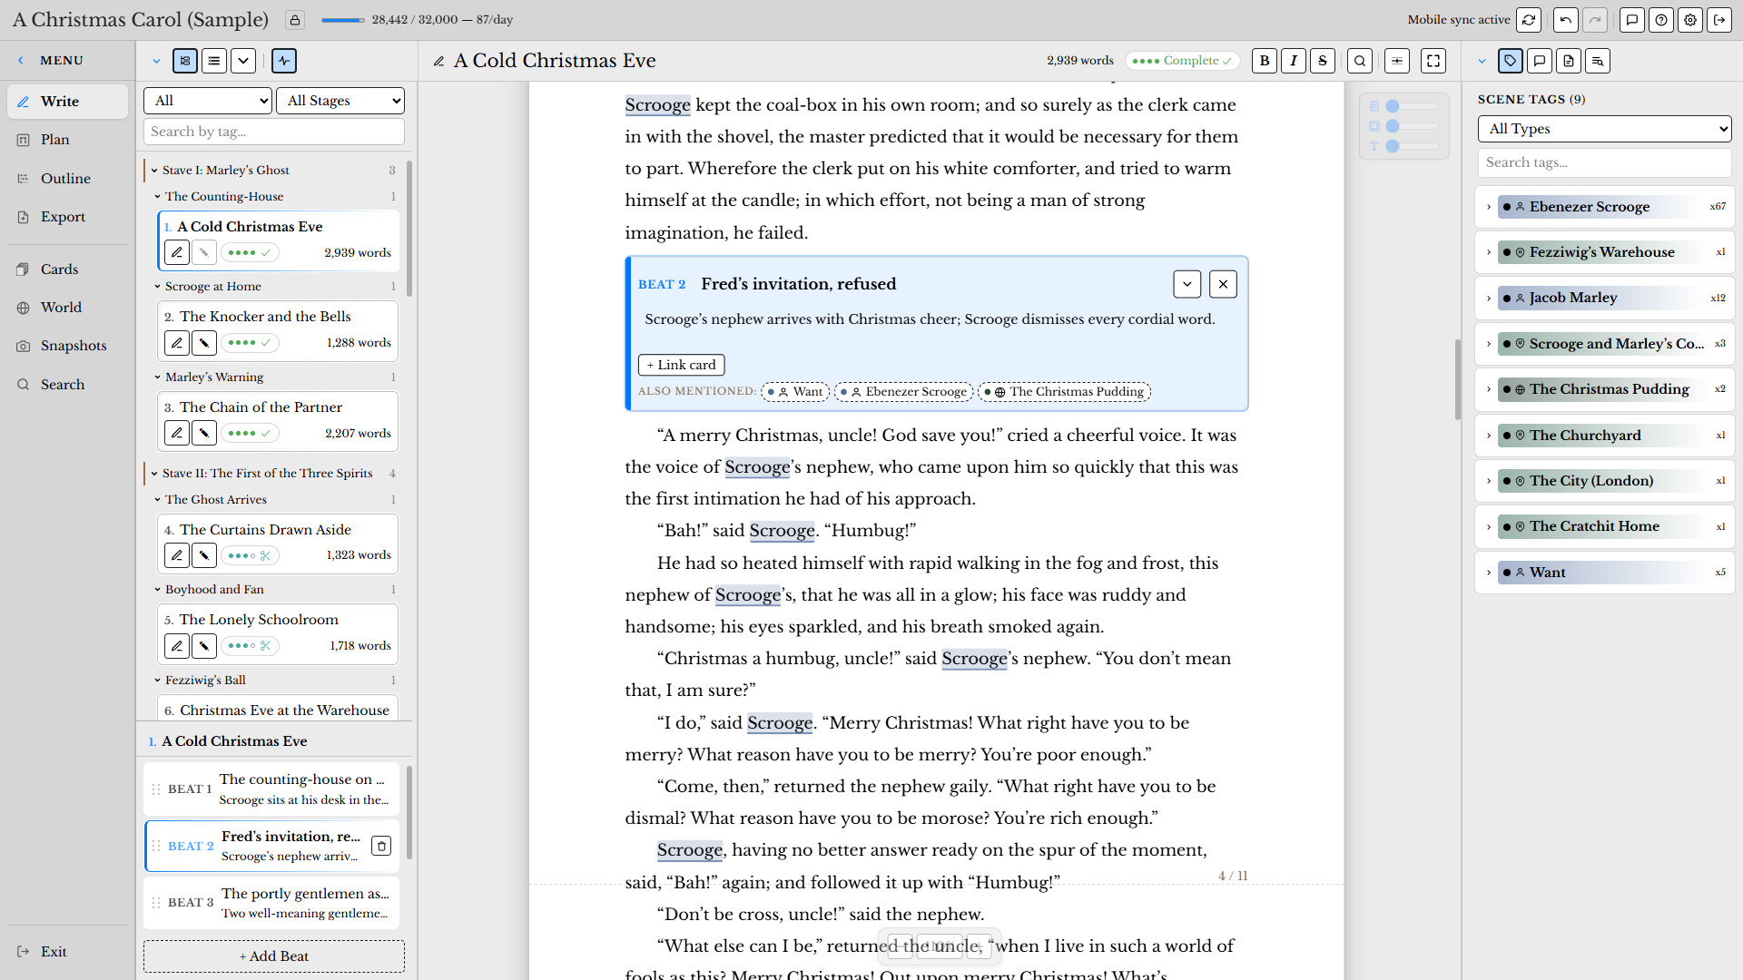Image resolution: width=1743 pixels, height=980 pixels.
Task: Apply strikethrough formatting
Action: 1323,61
